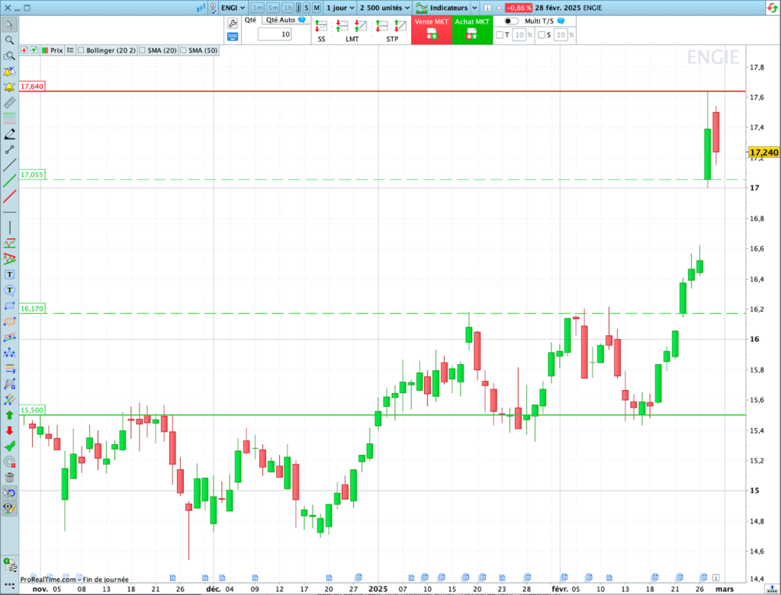The width and height of the screenshot is (781, 595).
Task: Open the alert bell with cursor tool
Action: click(x=9, y=72)
